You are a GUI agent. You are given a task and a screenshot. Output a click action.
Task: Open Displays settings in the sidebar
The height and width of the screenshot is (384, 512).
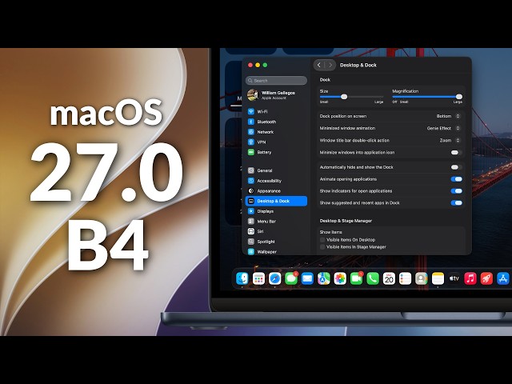(x=276, y=211)
